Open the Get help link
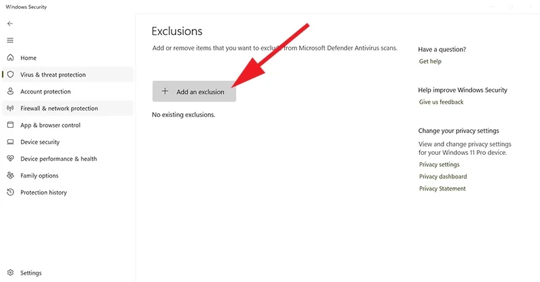Viewport: 540px width, 282px height. [430, 61]
